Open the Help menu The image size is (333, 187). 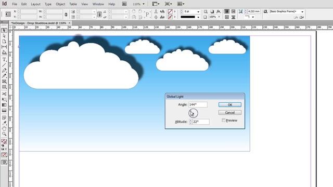(111, 4)
